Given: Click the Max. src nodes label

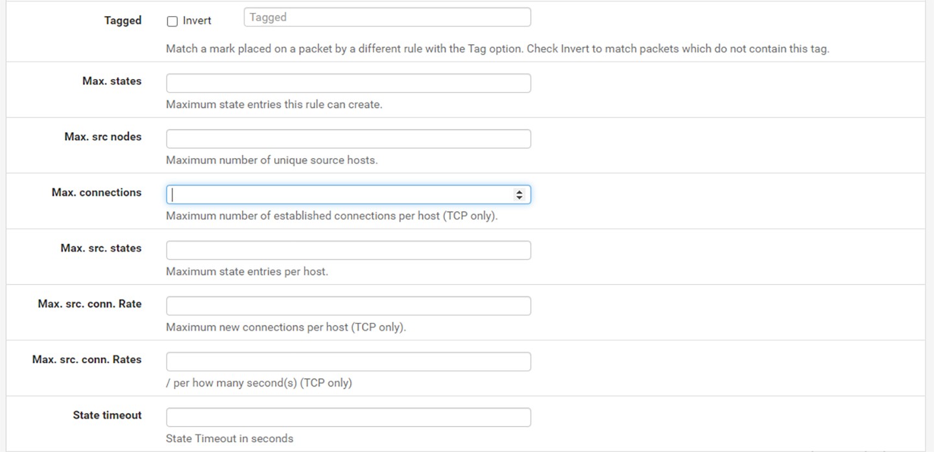Looking at the screenshot, I should (x=102, y=137).
